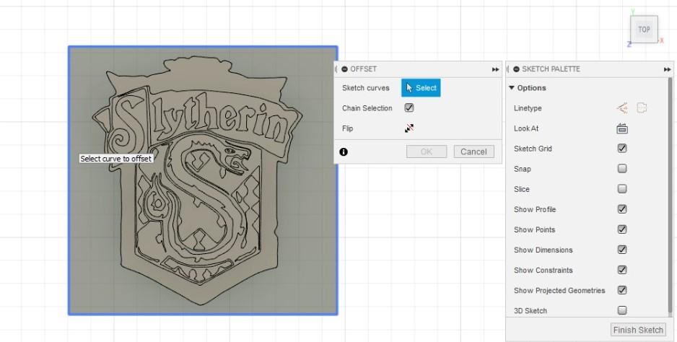Viewport: 677px width, 342px height.
Task: Click the Look At icon
Action: [622, 128]
